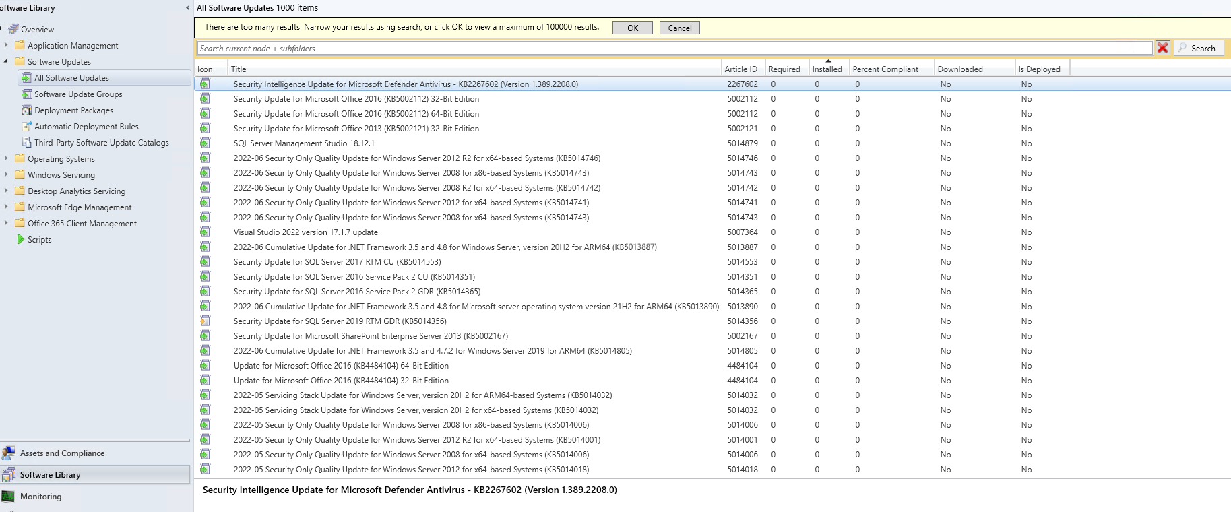Sort by the Downloaded column header
This screenshot has width=1231, height=512.
tap(974, 69)
